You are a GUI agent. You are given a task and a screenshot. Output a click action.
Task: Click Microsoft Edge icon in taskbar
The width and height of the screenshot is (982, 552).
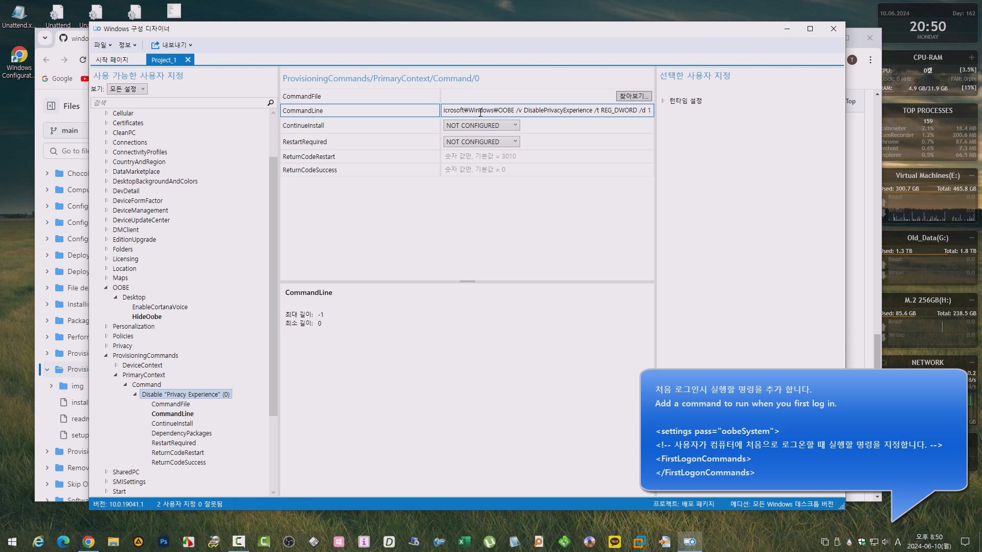point(63,542)
